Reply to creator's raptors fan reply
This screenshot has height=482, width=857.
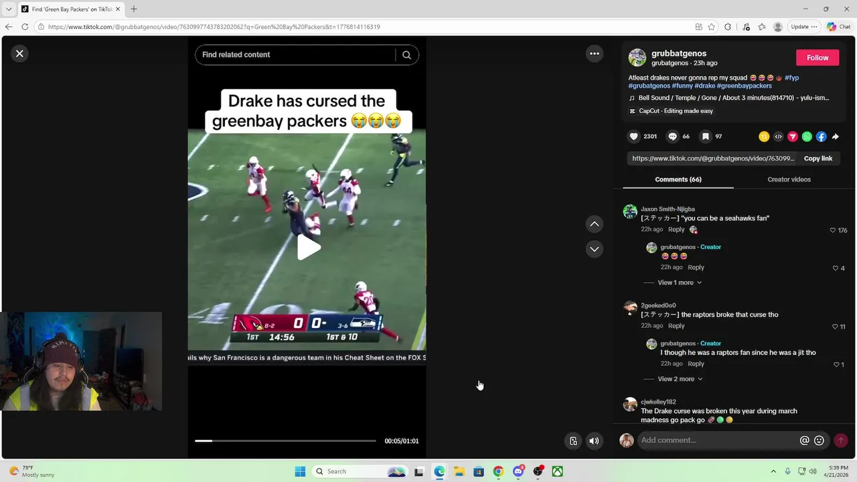pyautogui.click(x=696, y=364)
